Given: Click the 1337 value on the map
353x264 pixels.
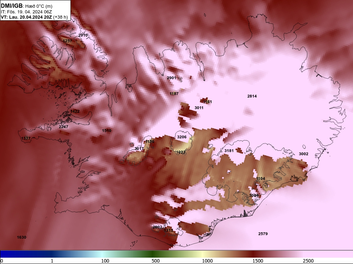Looking at the screenshot, I should (x=26, y=138).
